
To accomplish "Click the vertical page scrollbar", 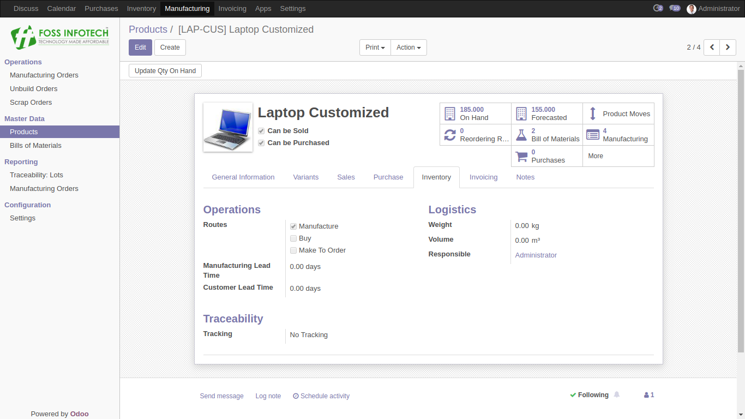I will [741, 210].
